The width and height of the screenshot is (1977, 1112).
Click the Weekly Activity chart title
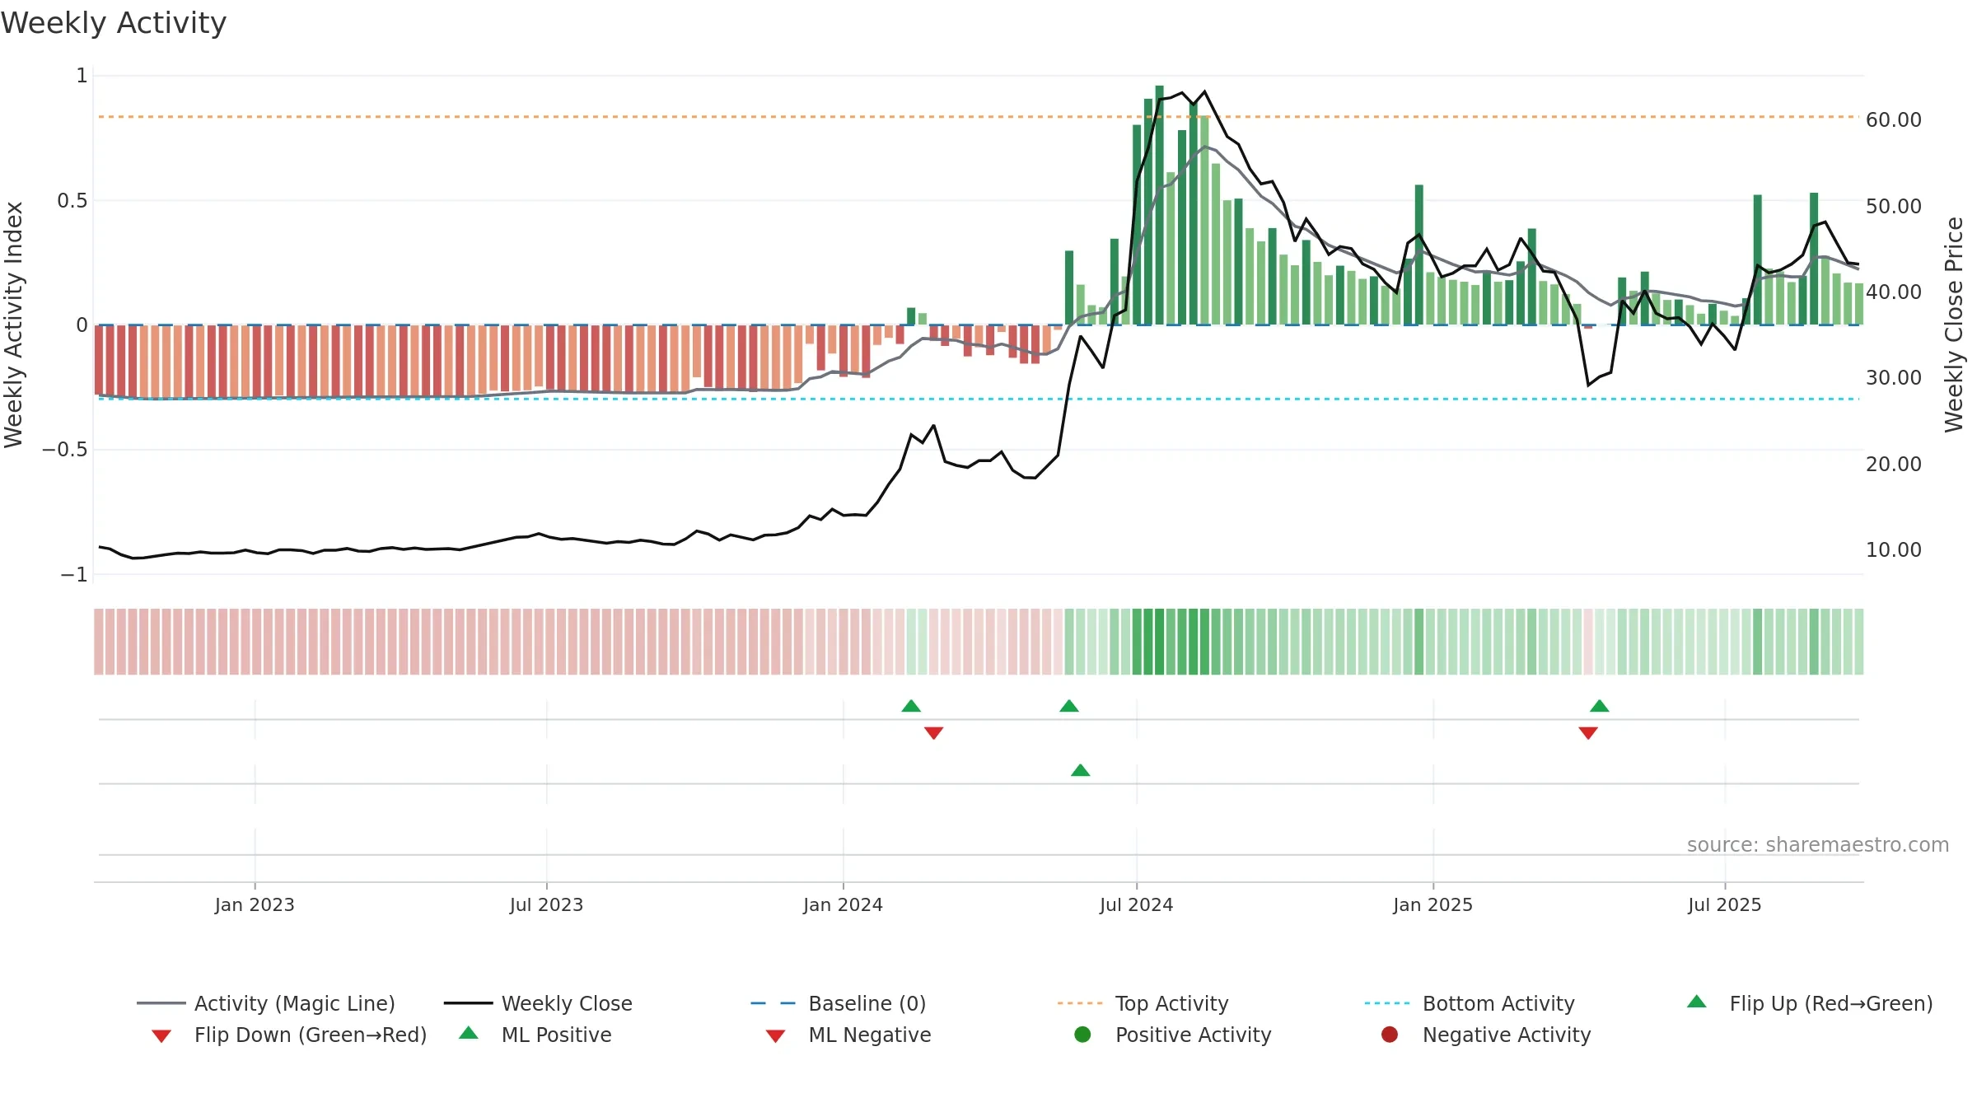tap(114, 23)
